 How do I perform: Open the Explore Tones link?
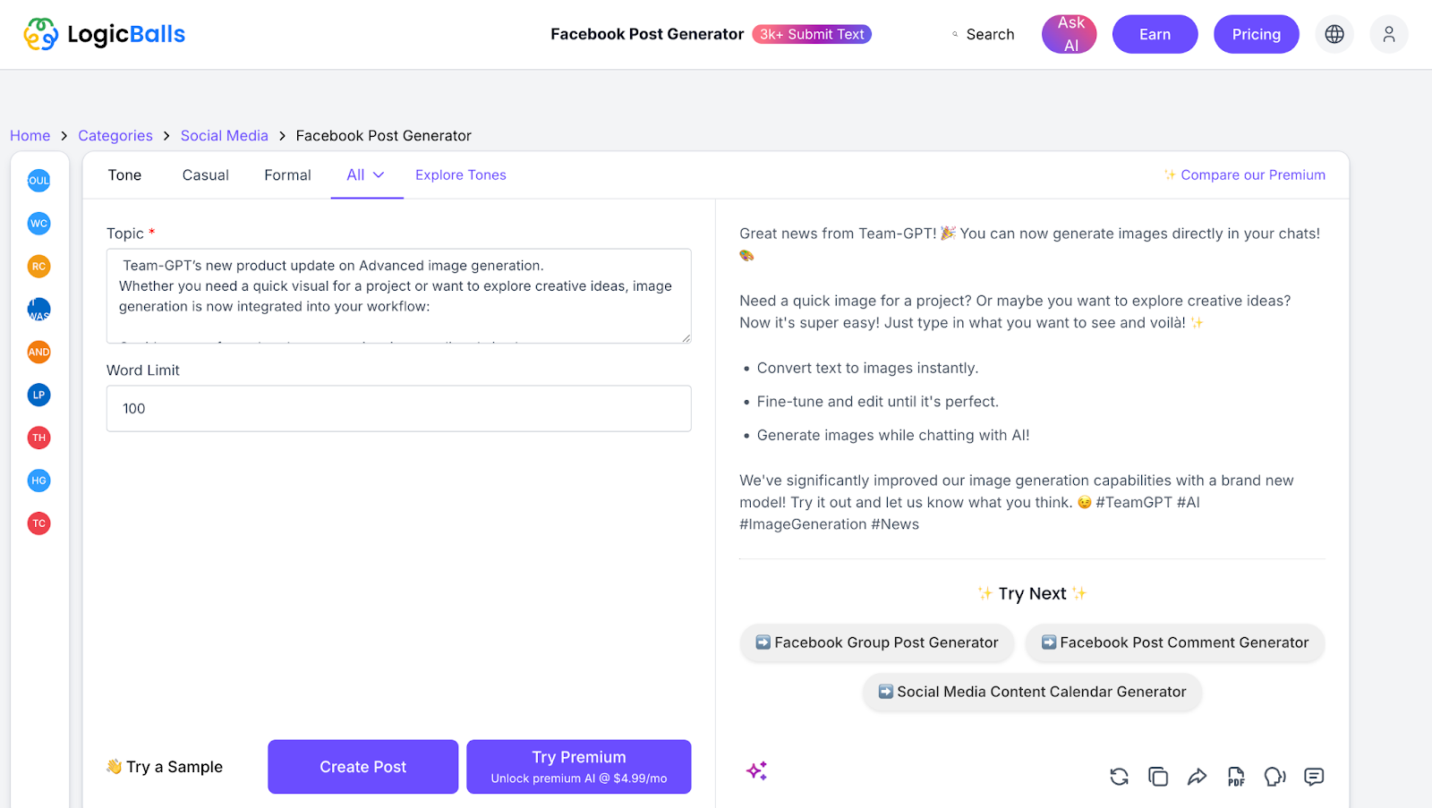pyautogui.click(x=461, y=175)
